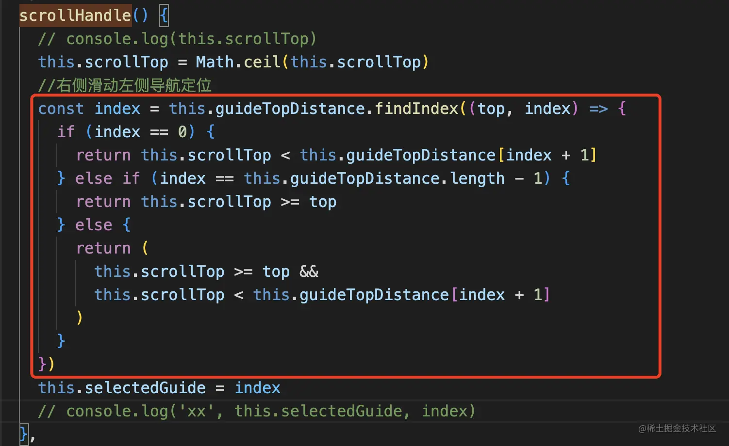Click the number 0 in the if condition
The image size is (729, 446).
click(182, 132)
